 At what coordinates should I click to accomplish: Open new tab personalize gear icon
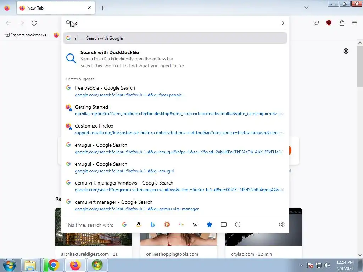(346, 51)
